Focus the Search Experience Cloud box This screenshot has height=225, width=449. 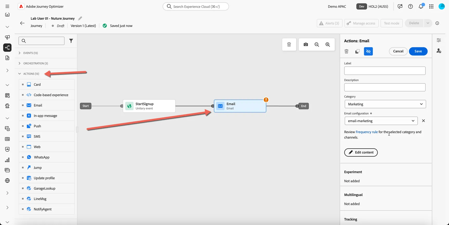(x=196, y=6)
